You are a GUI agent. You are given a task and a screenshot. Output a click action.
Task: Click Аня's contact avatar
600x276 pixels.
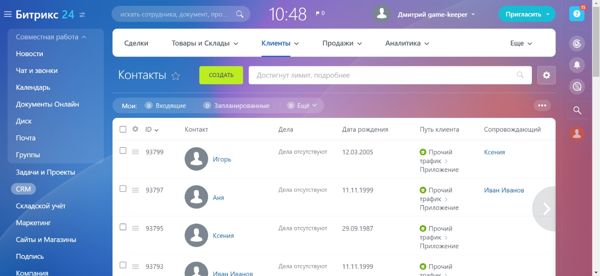pyautogui.click(x=196, y=197)
